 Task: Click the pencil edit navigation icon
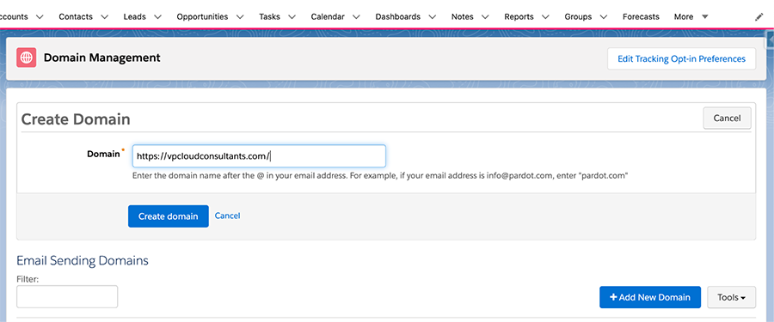tap(759, 17)
